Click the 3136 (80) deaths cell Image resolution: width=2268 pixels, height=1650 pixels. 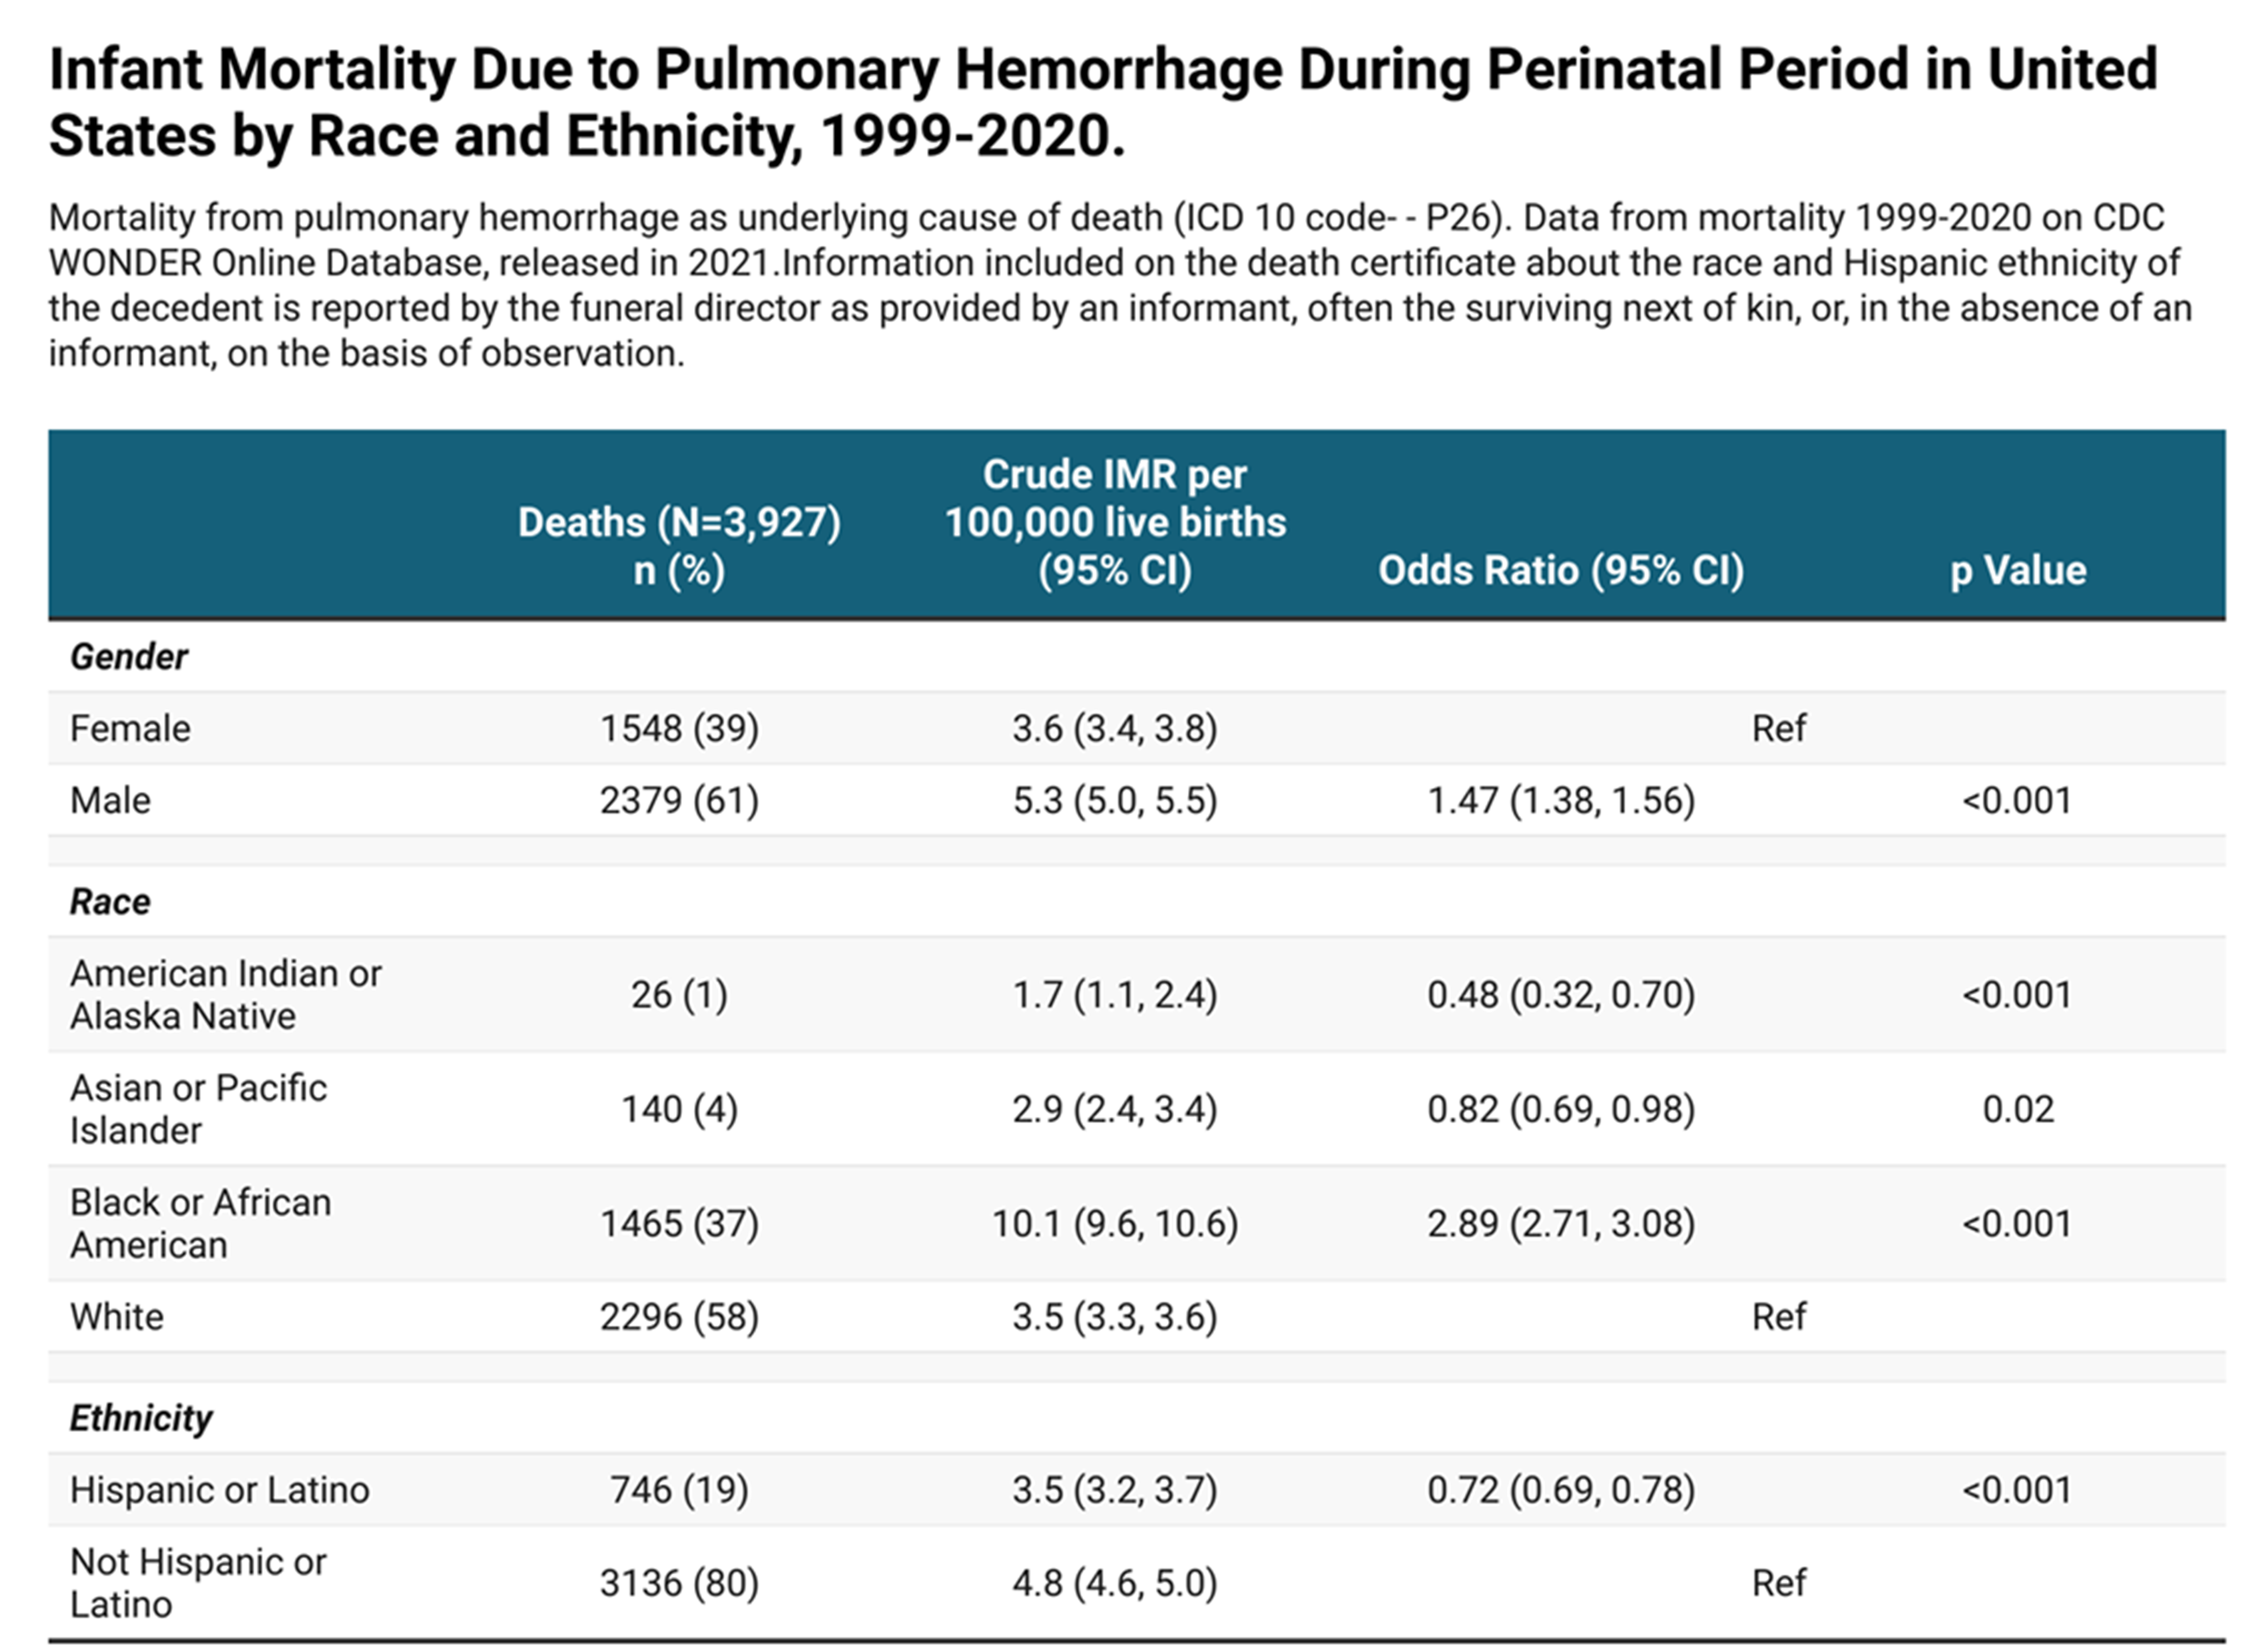pos(679,1583)
